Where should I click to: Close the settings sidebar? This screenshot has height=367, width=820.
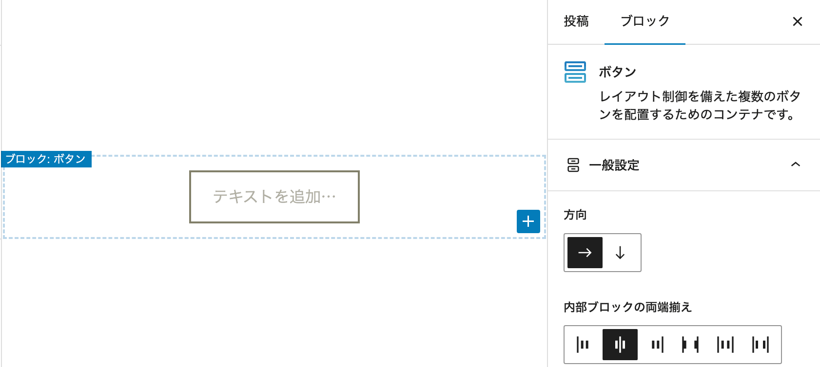pyautogui.click(x=798, y=21)
